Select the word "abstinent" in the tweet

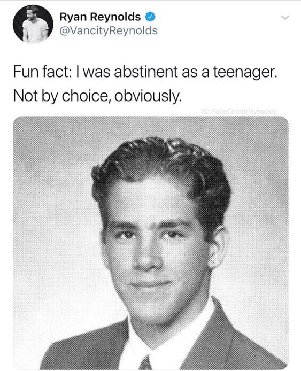146,72
